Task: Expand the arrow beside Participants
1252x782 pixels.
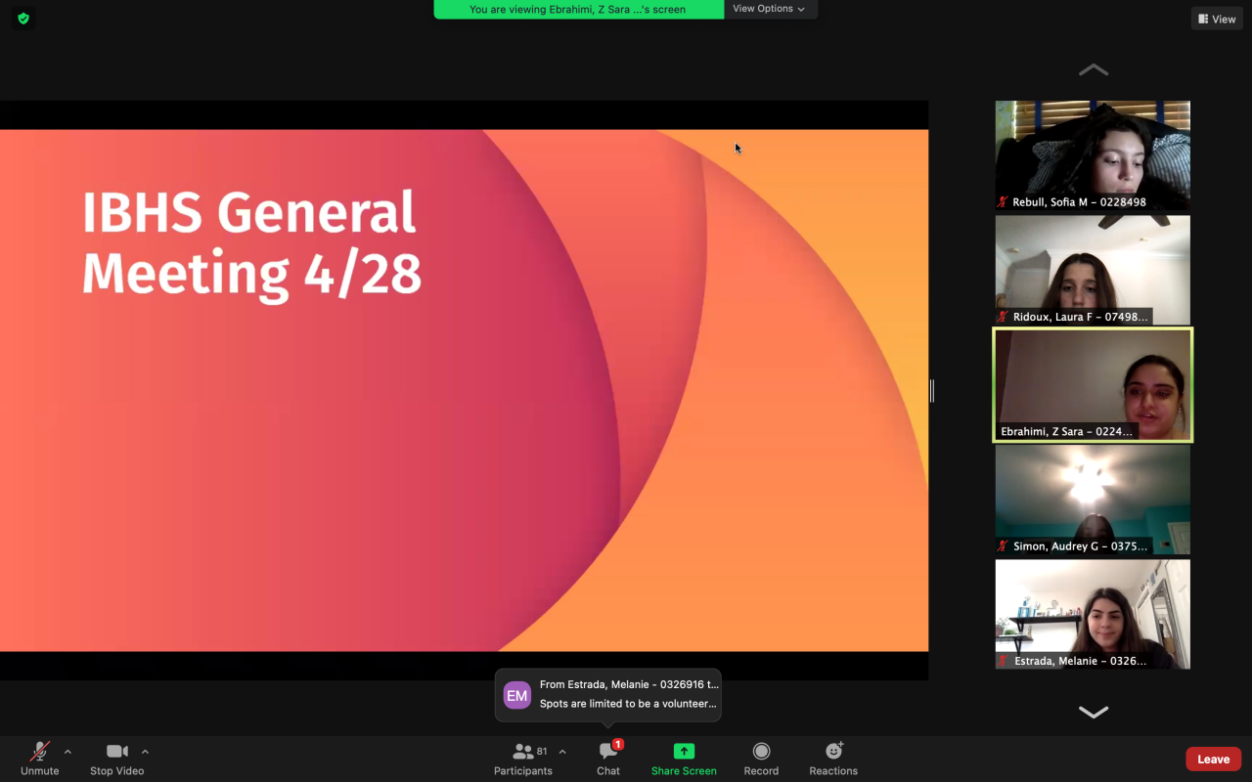Action: click(562, 752)
